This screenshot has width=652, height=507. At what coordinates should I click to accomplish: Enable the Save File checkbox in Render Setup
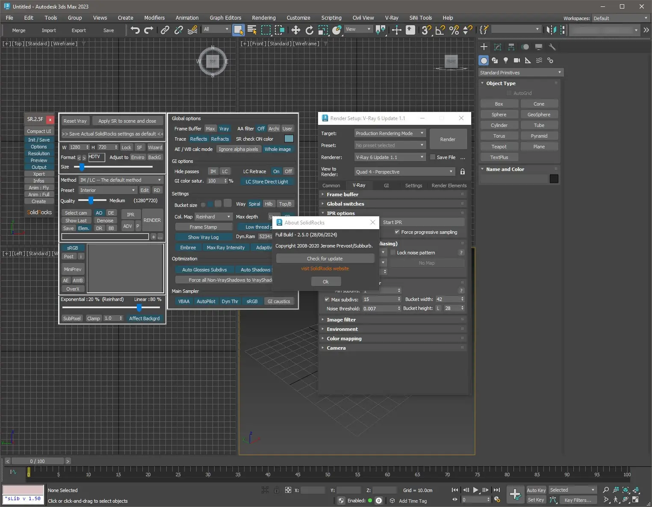coord(433,157)
